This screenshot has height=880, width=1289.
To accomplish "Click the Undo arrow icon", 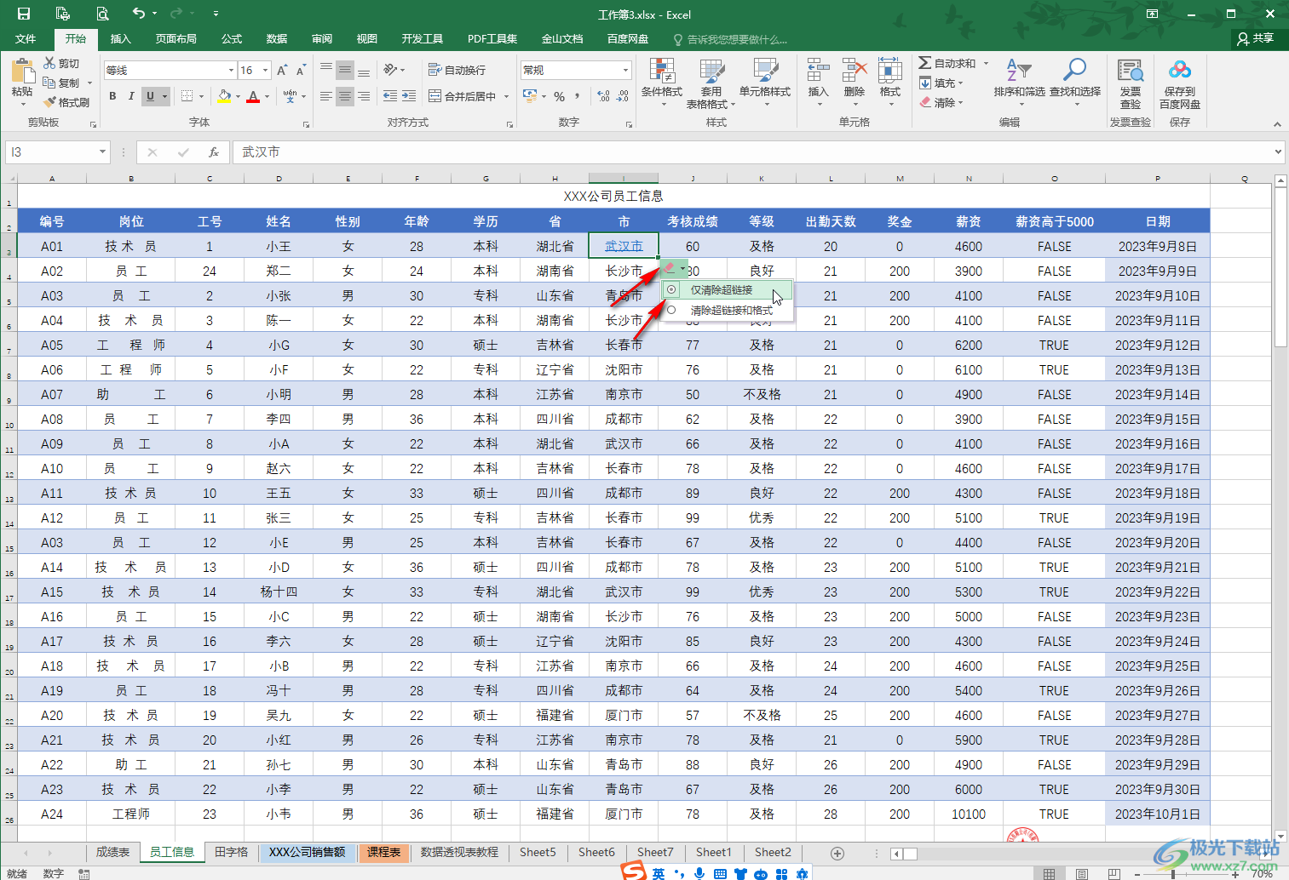I will point(139,14).
